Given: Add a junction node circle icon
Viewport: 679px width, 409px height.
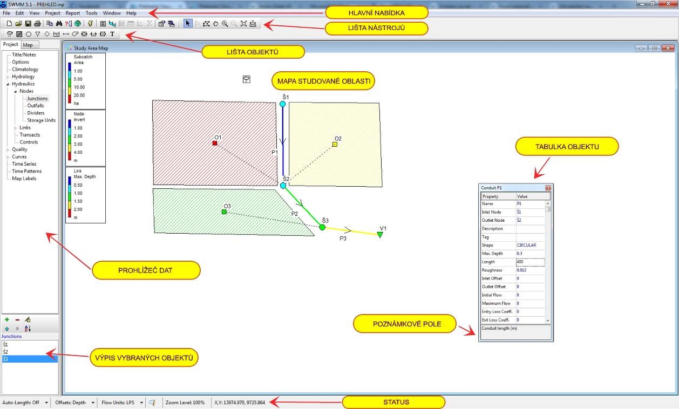Looking at the screenshot, I should pyautogui.click(x=29, y=34).
